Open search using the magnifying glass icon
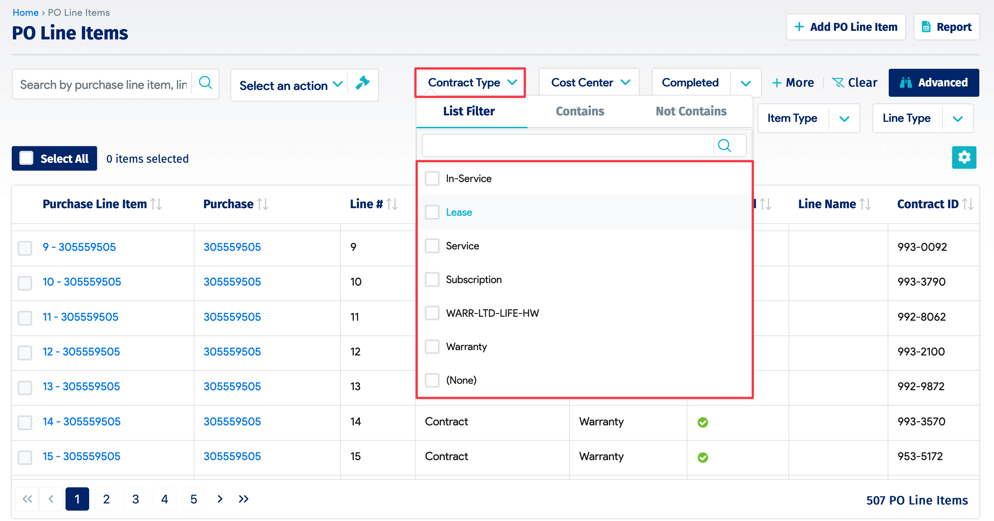994x521 pixels. click(x=205, y=83)
